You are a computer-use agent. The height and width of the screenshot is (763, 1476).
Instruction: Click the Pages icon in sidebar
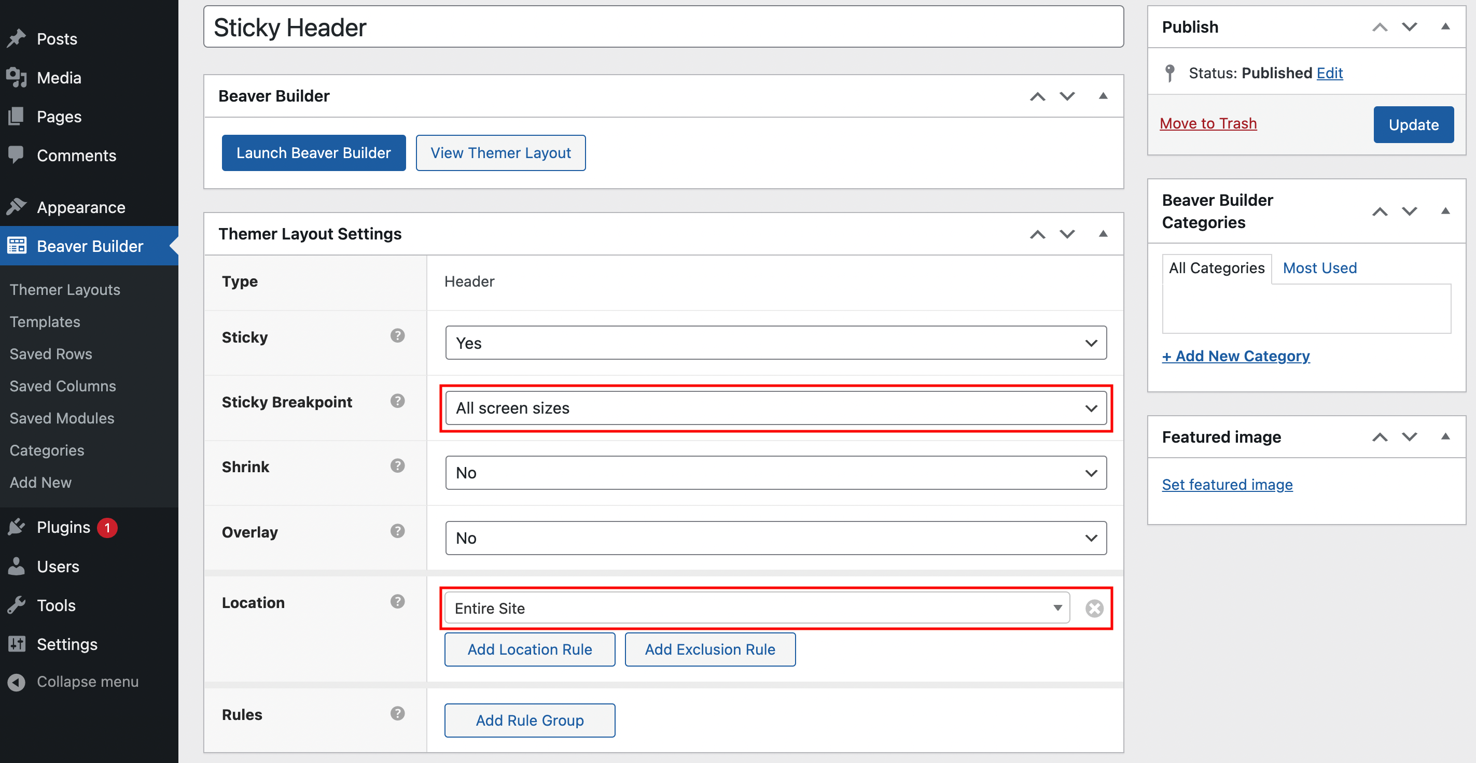pyautogui.click(x=17, y=116)
